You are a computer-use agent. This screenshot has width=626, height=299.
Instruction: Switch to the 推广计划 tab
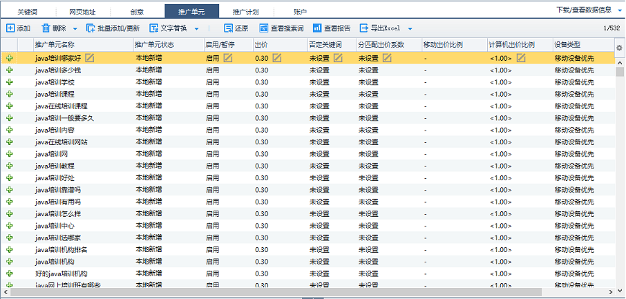(246, 12)
